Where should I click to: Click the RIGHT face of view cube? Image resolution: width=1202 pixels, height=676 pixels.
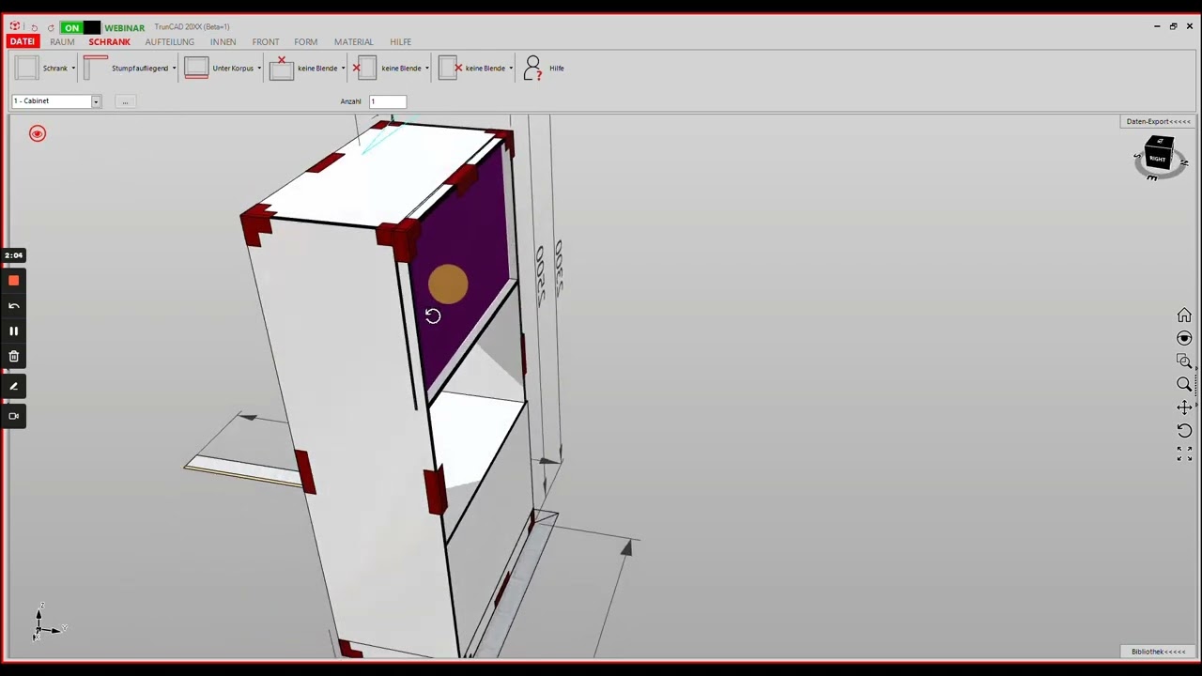tap(1157, 160)
